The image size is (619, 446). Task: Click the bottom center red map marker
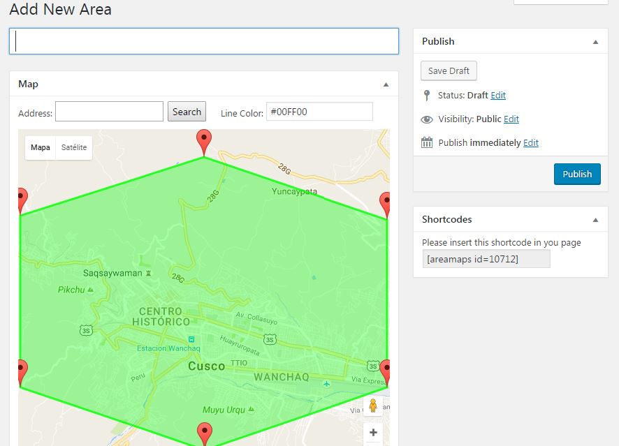(x=204, y=432)
